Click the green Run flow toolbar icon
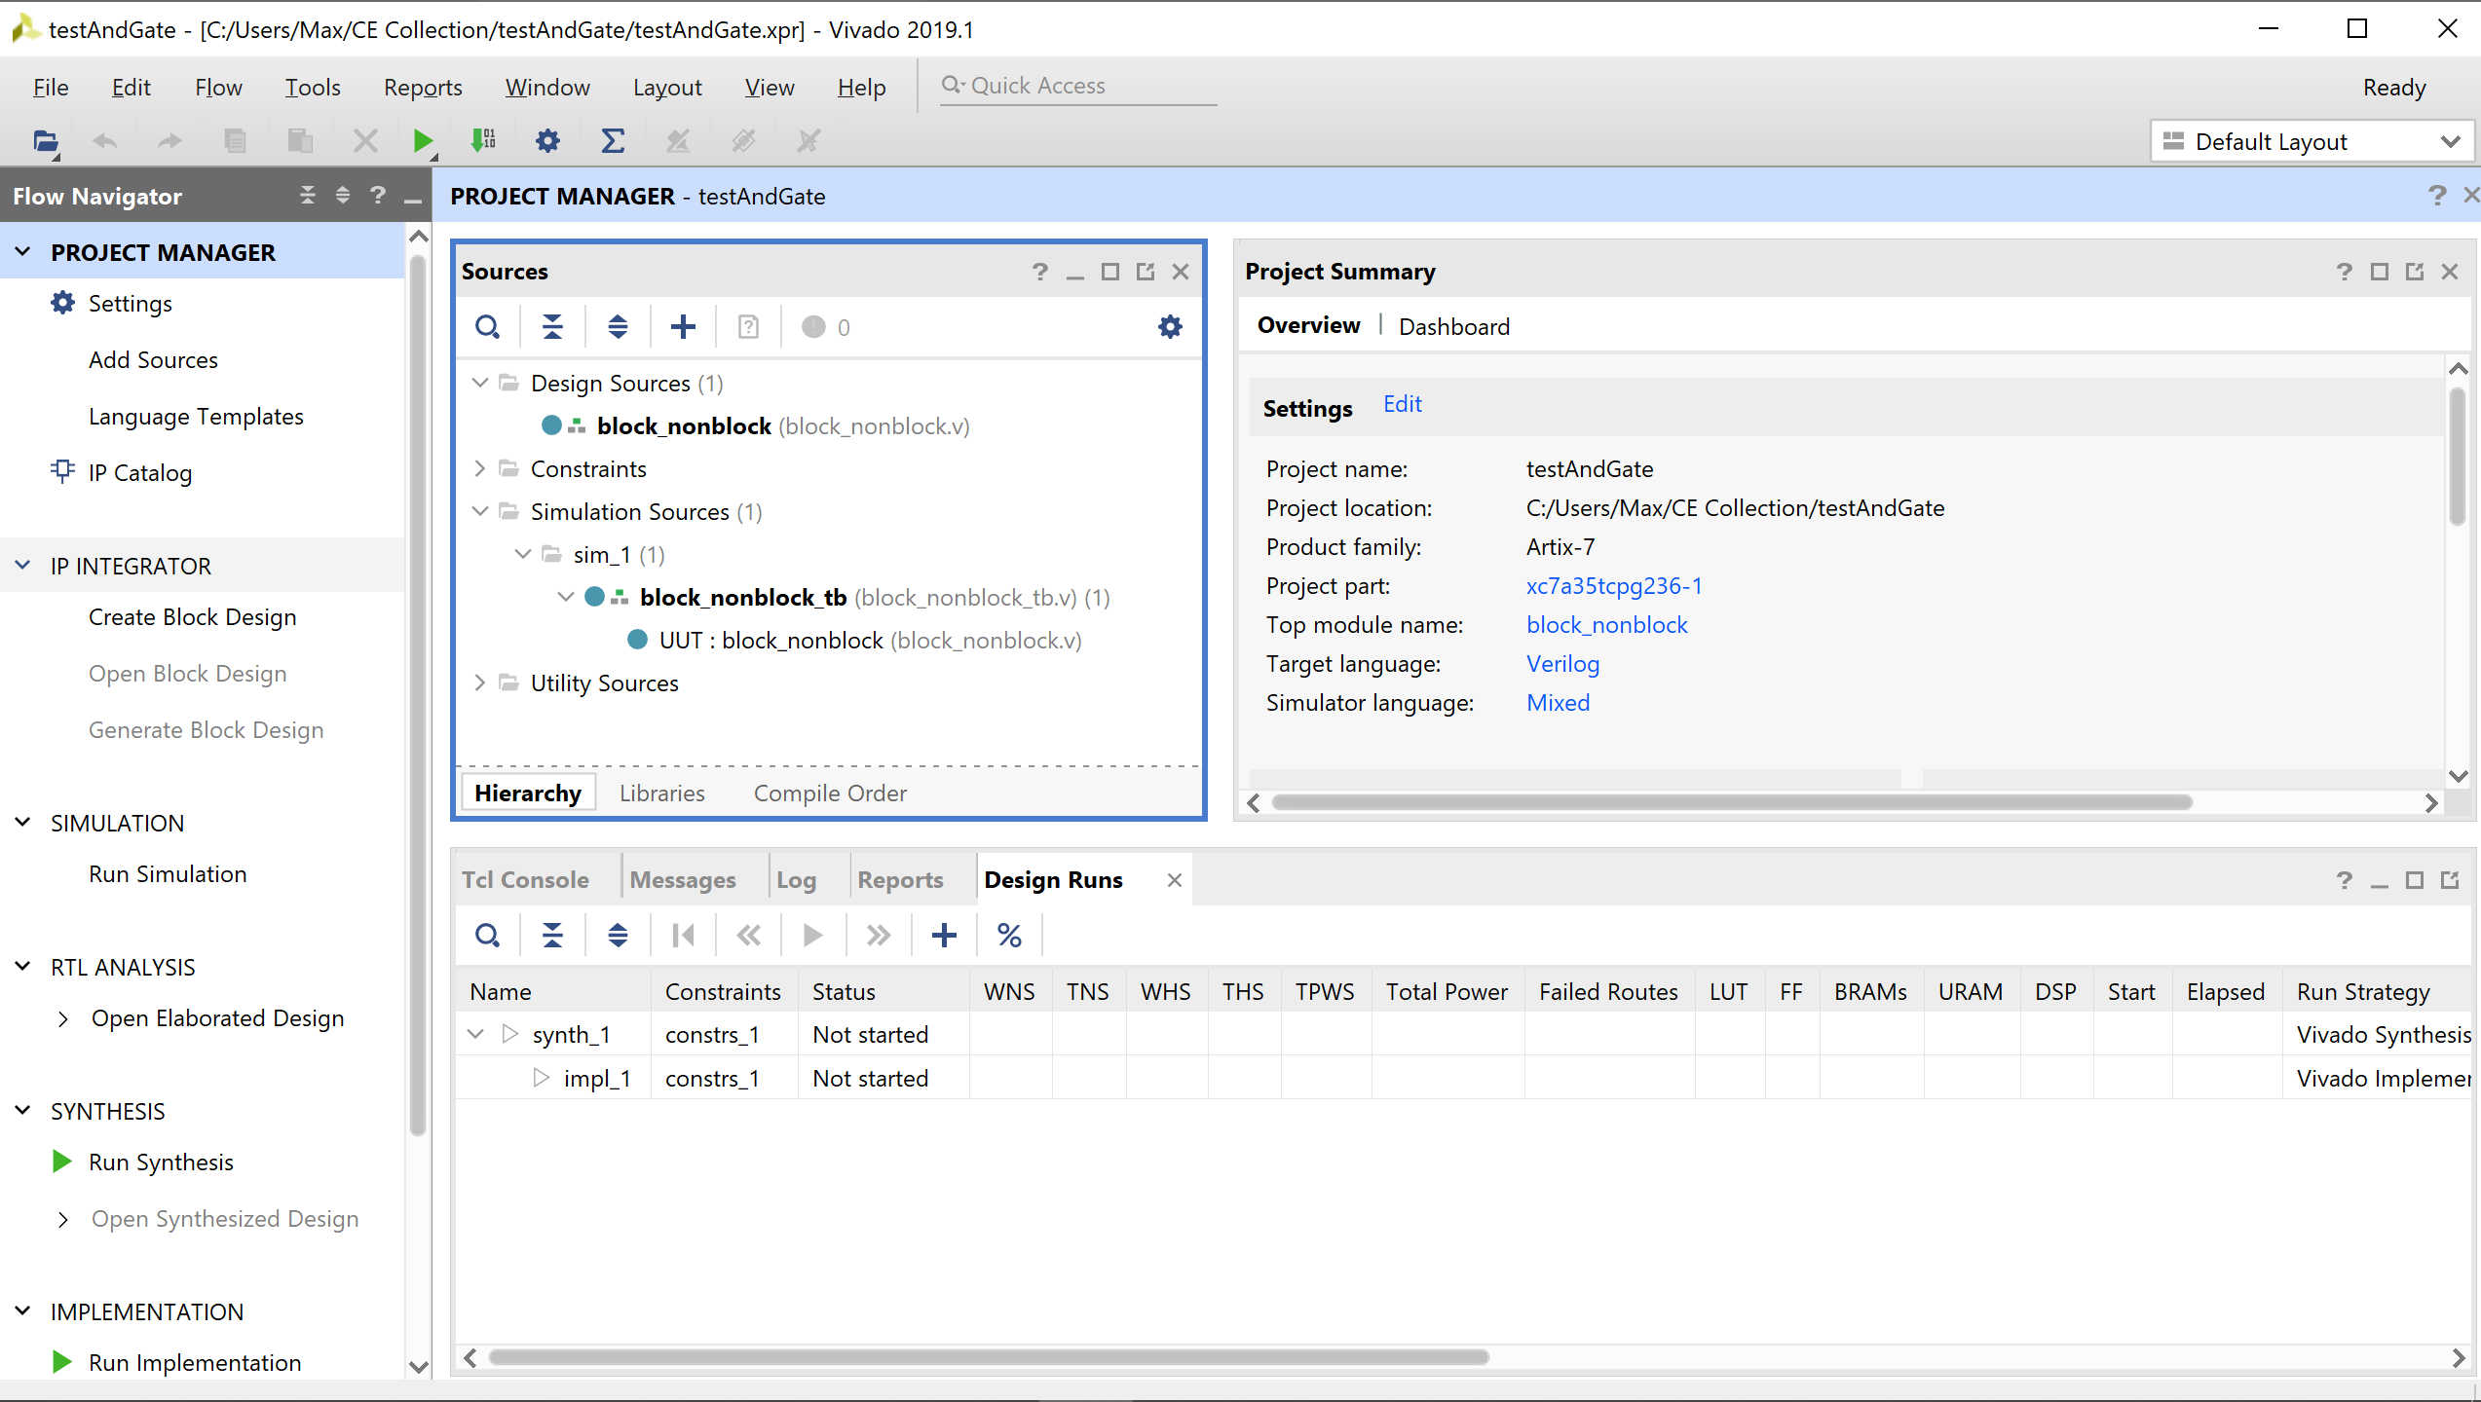 422,141
